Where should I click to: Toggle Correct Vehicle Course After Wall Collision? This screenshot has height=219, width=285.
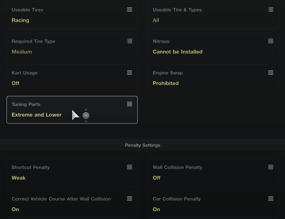(x=72, y=204)
